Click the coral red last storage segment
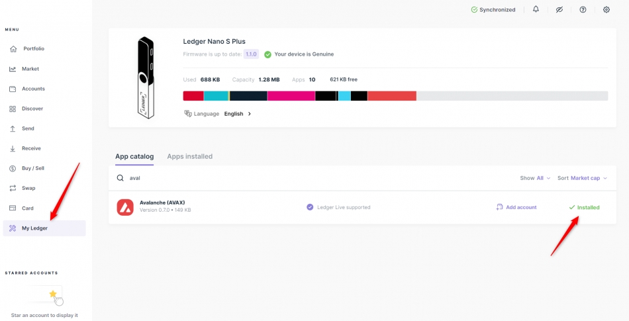629x321 pixels. [x=392, y=96]
